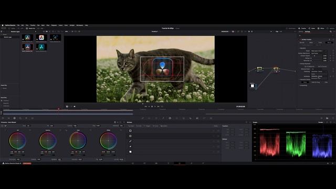Add a Linear rectangle window shape

(130, 131)
